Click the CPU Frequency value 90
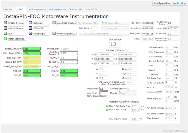 (x=169, y=47)
